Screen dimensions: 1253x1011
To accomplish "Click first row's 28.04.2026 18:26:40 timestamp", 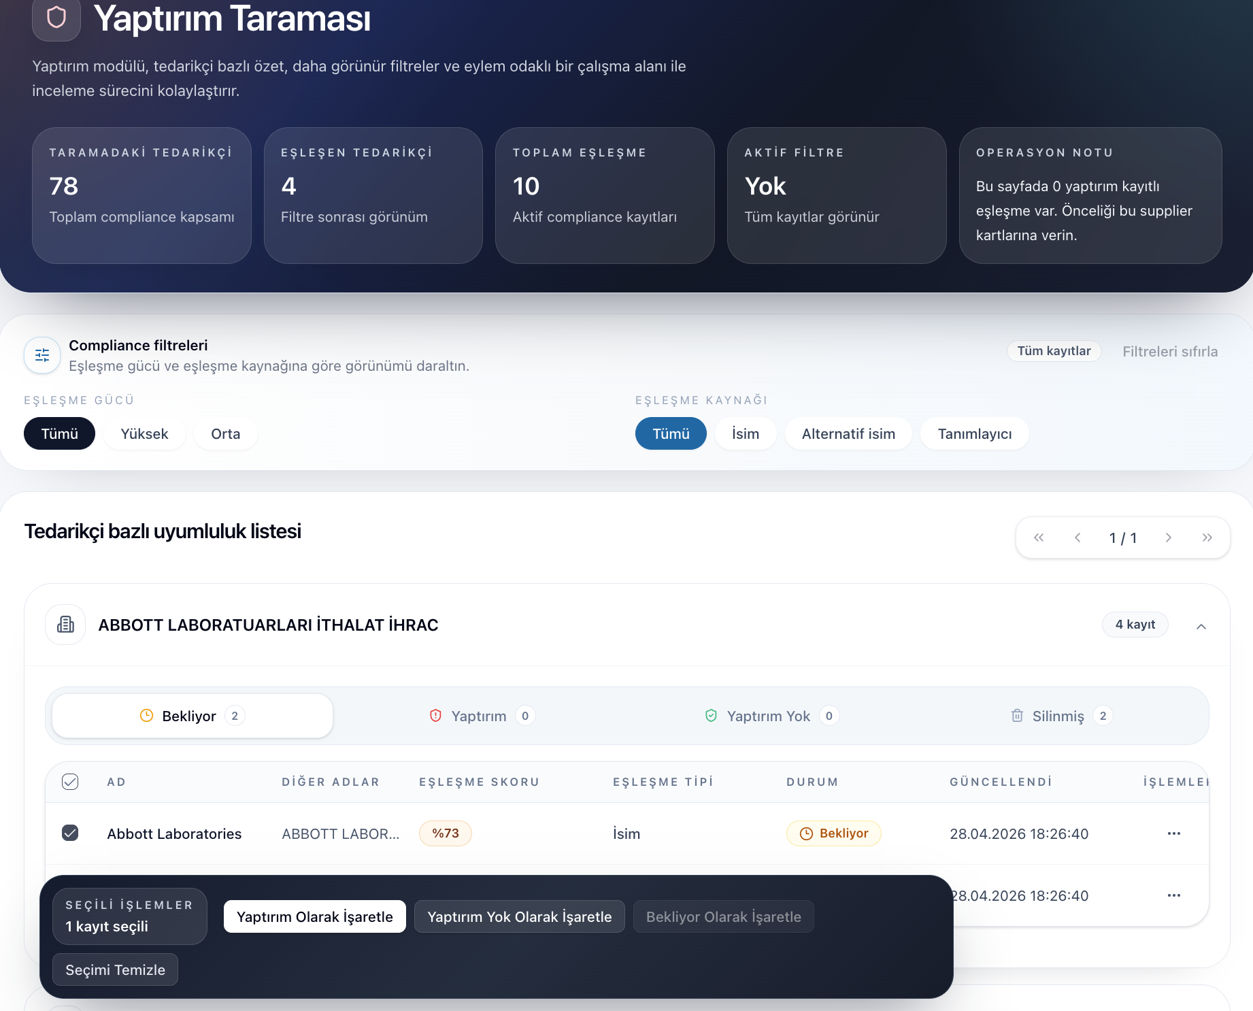I will point(1019,833).
